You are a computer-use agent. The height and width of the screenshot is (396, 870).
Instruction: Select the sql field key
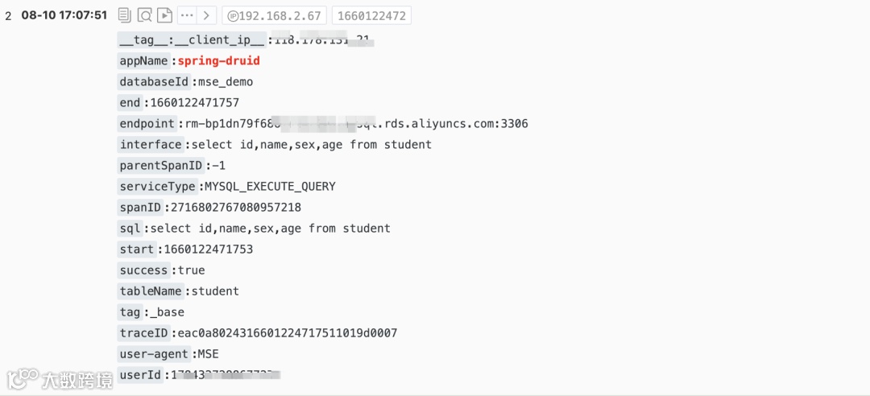click(130, 229)
